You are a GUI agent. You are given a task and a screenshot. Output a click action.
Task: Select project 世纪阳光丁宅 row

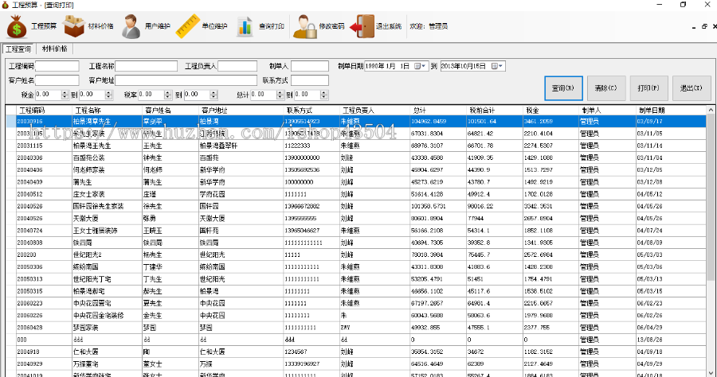(x=356, y=279)
